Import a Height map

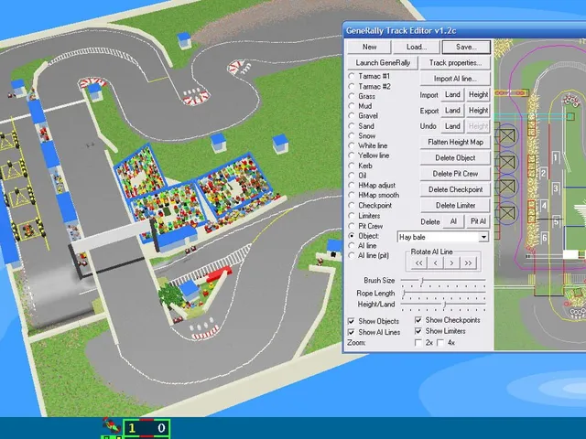pyautogui.click(x=478, y=95)
